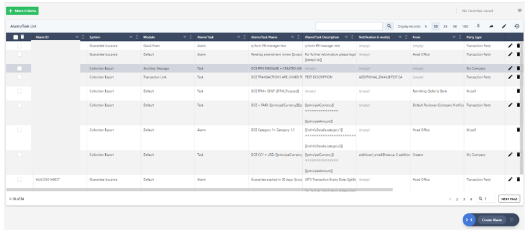Open the Alarm/Task Name column filter
Viewport: 531px width, 231px height.
pyautogui.click(x=293, y=37)
